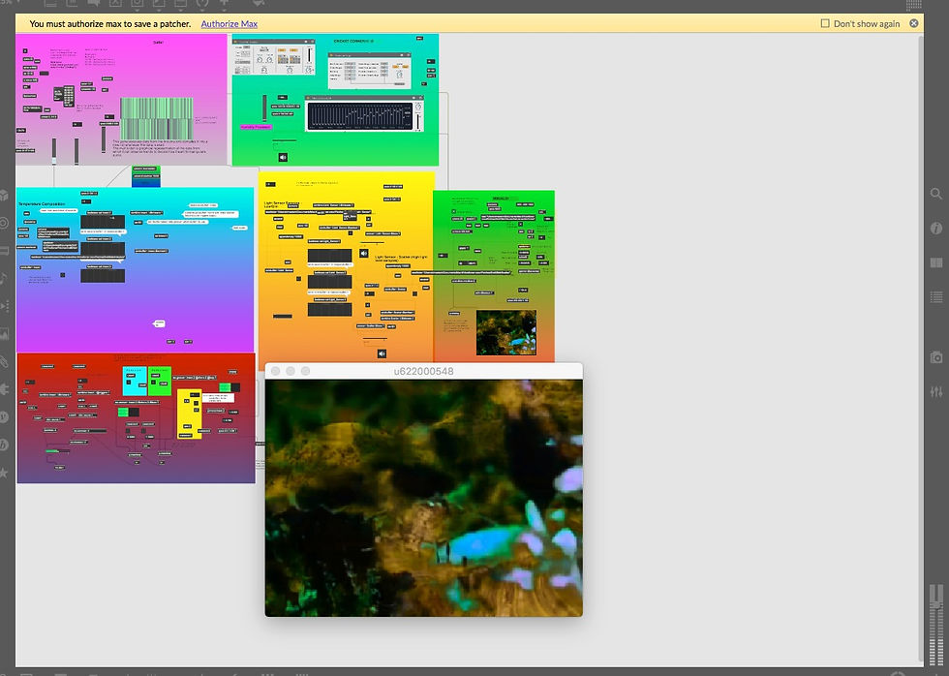Open the list view icon in right sidebar
Viewport: 949px width, 676px height.
(935, 297)
